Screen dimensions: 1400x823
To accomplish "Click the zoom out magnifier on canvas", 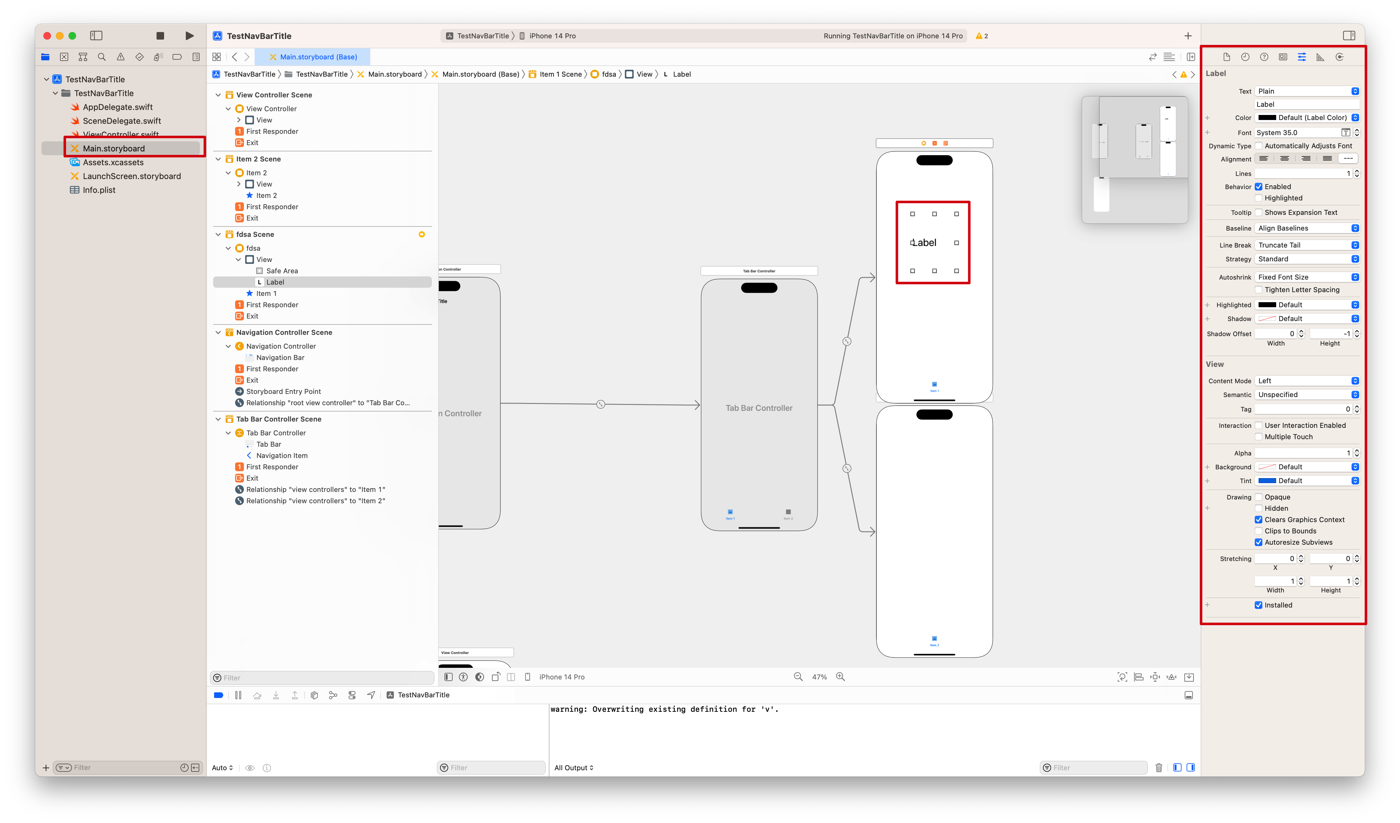I will pos(798,676).
